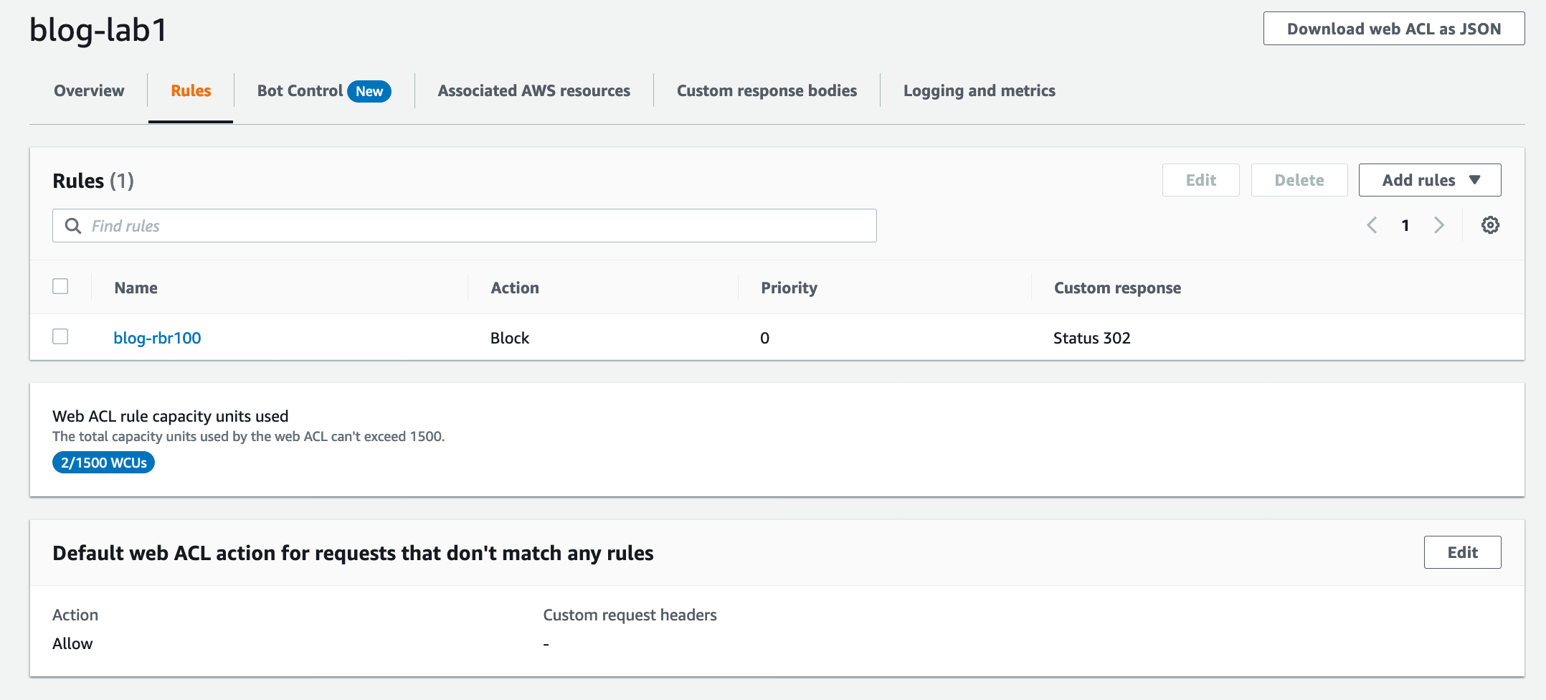Open the table preferences gear icon
Viewport: 1546px width, 700px height.
pos(1490,224)
